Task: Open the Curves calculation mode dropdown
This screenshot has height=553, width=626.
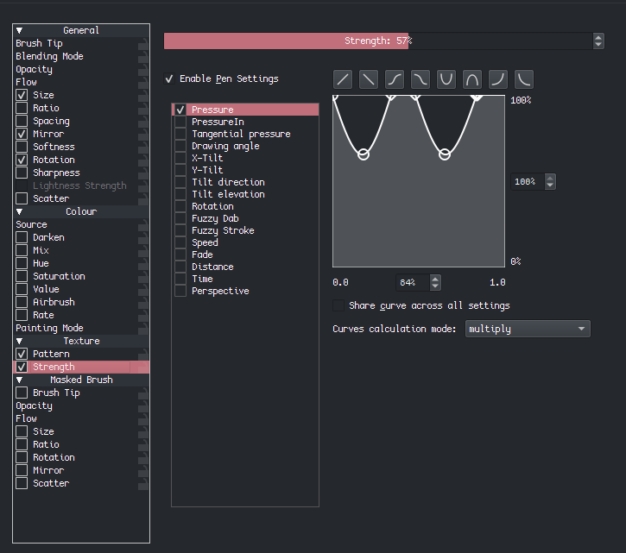Action: tap(528, 329)
